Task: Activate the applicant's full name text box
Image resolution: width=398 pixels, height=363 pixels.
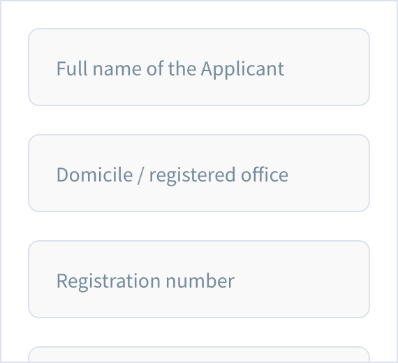Action: (199, 67)
